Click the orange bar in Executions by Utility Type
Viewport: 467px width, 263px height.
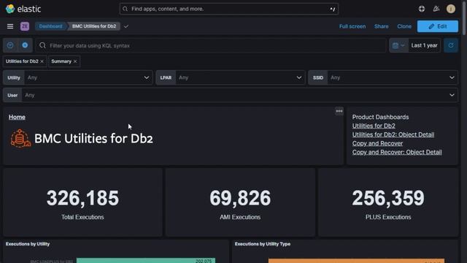356,261
